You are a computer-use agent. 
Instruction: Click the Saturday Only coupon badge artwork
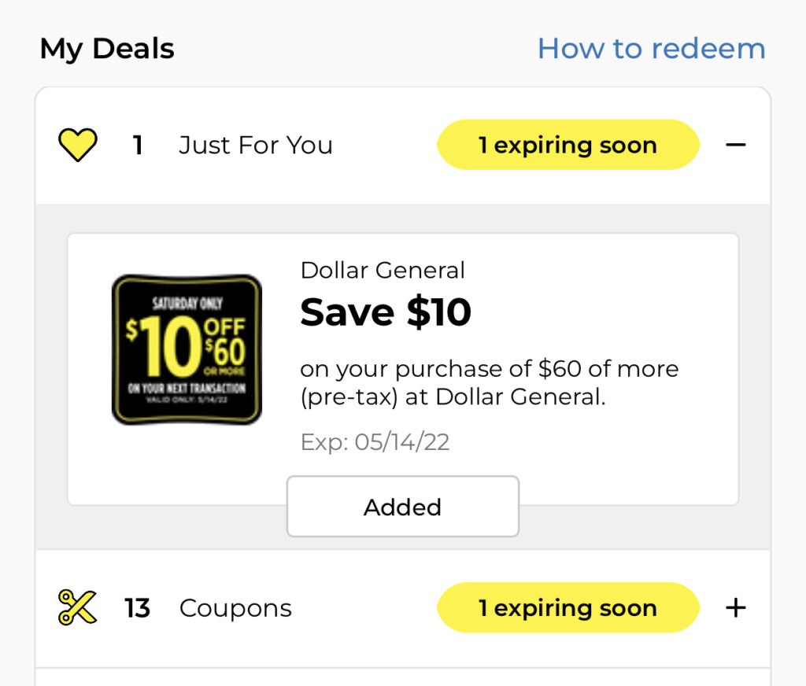[187, 347]
